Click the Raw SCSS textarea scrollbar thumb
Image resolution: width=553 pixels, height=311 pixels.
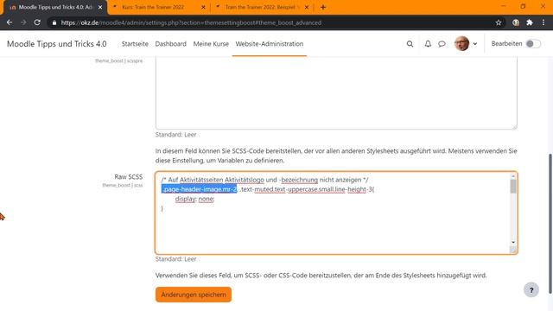point(513,187)
